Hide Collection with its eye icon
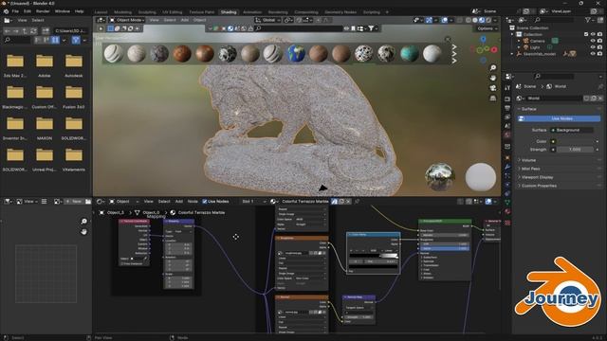 tap(593, 34)
